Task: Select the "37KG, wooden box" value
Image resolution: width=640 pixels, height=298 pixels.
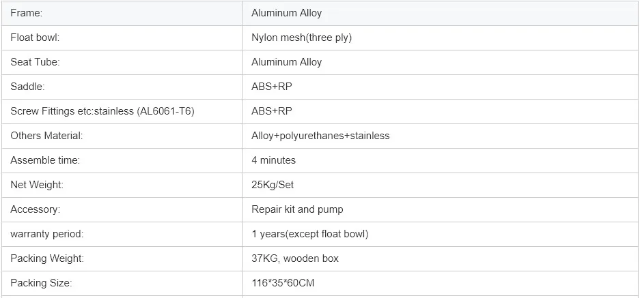Action: (294, 258)
